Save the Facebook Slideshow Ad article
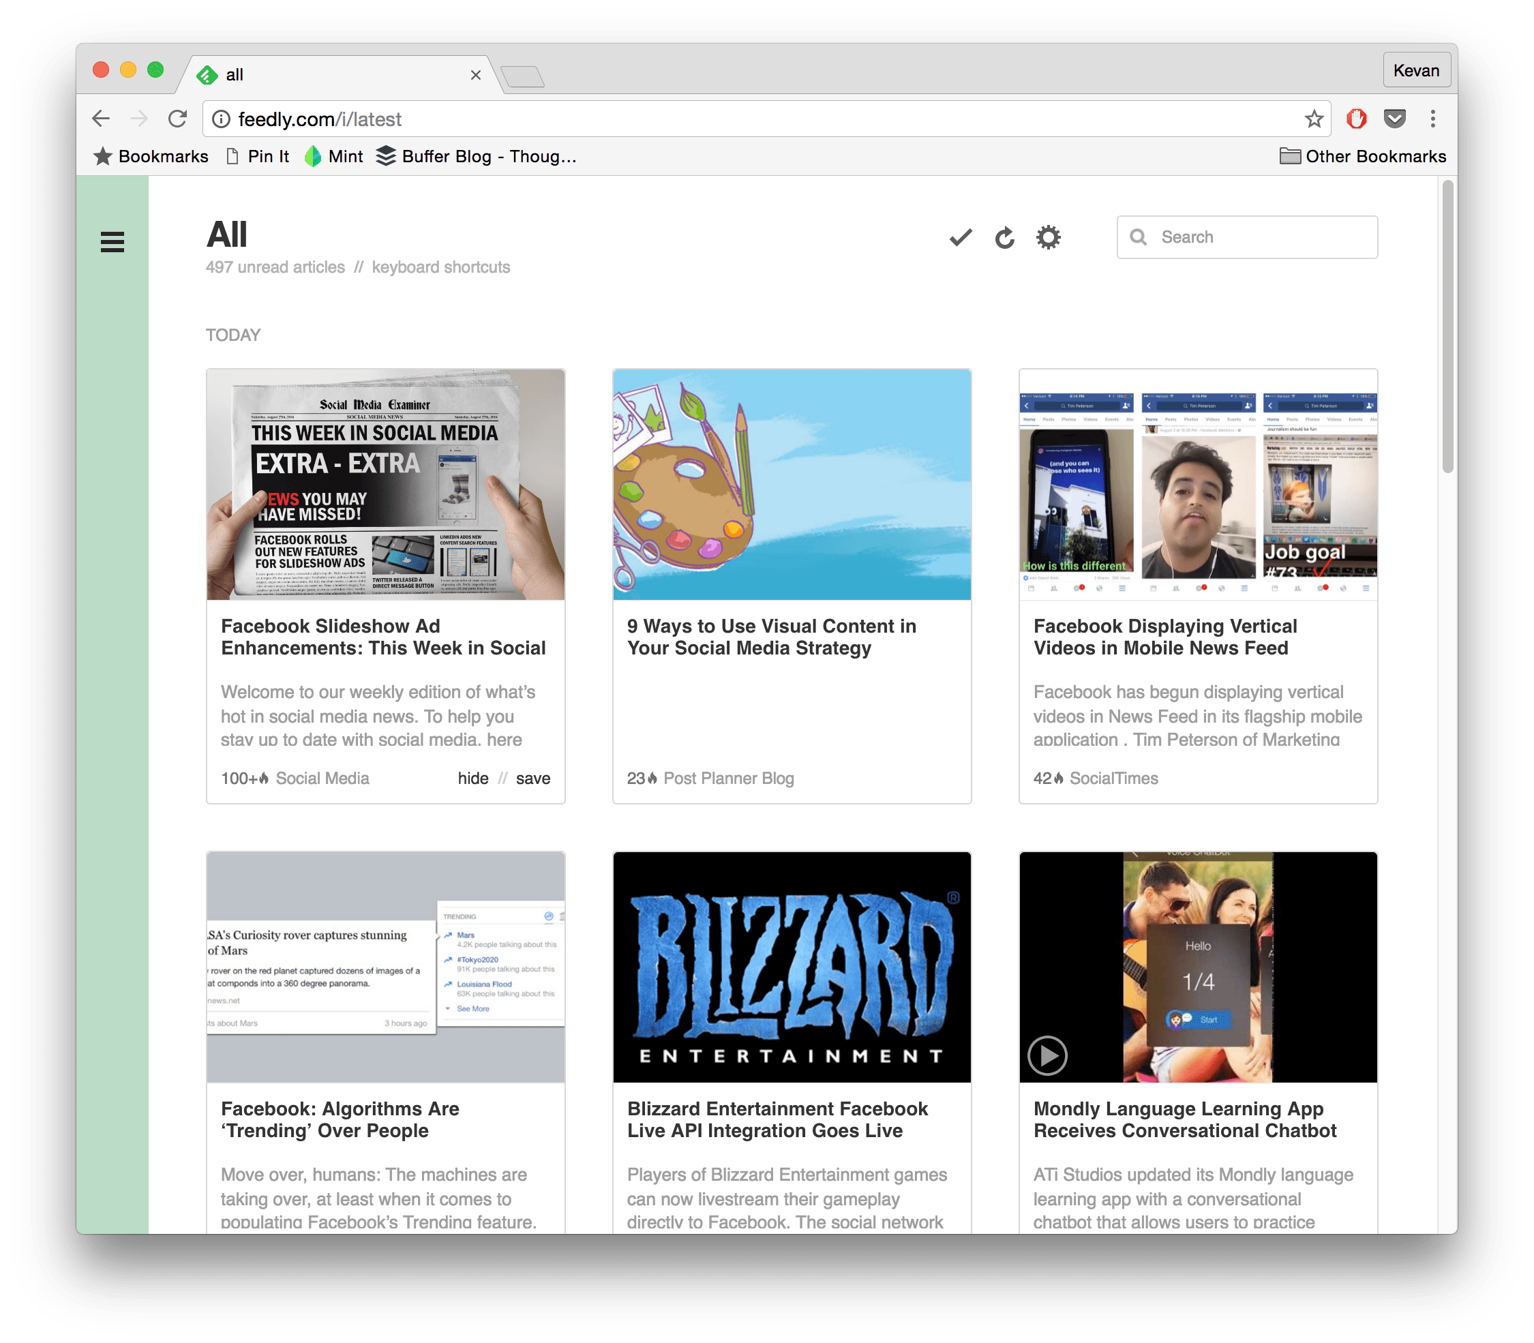The width and height of the screenshot is (1534, 1343). pyautogui.click(x=533, y=778)
